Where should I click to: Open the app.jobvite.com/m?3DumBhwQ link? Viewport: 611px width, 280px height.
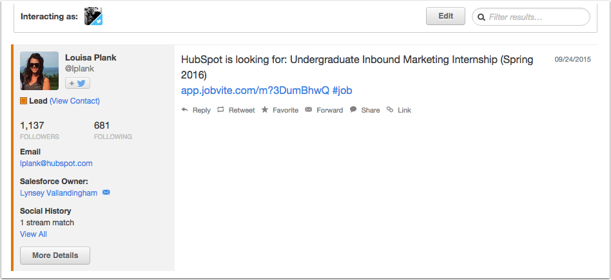pos(255,90)
